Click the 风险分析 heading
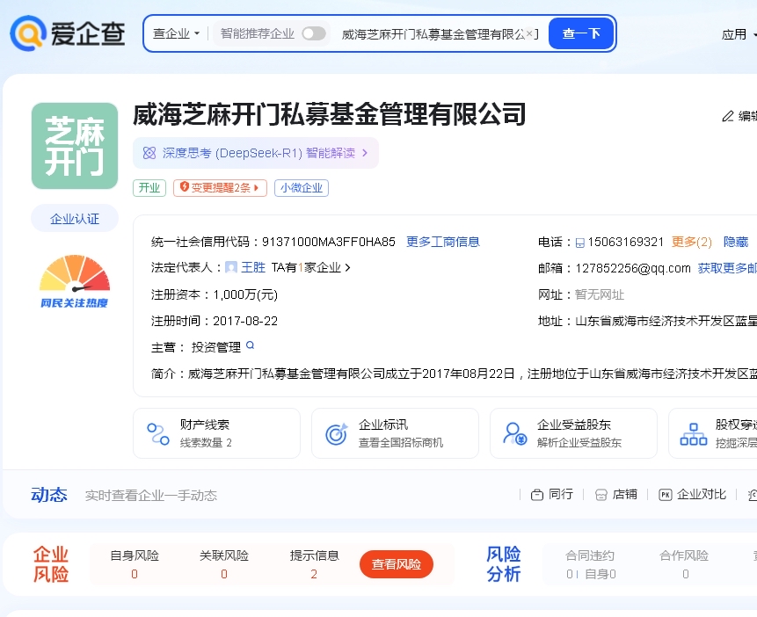Viewport: 757px width, 617px height. (x=504, y=564)
